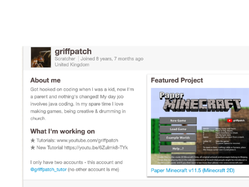Click the 'I only have two accounts' text

click(x=76, y=162)
